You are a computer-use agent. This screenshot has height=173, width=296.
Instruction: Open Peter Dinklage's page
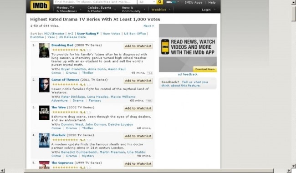pyautogui.click(x=73, y=97)
